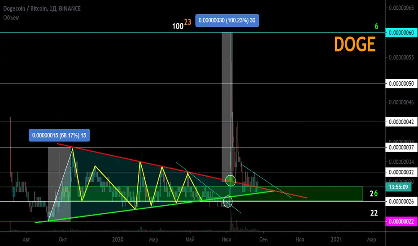Select the 0.00000037 price level label
This screenshot has height=246, width=418.
click(401, 148)
